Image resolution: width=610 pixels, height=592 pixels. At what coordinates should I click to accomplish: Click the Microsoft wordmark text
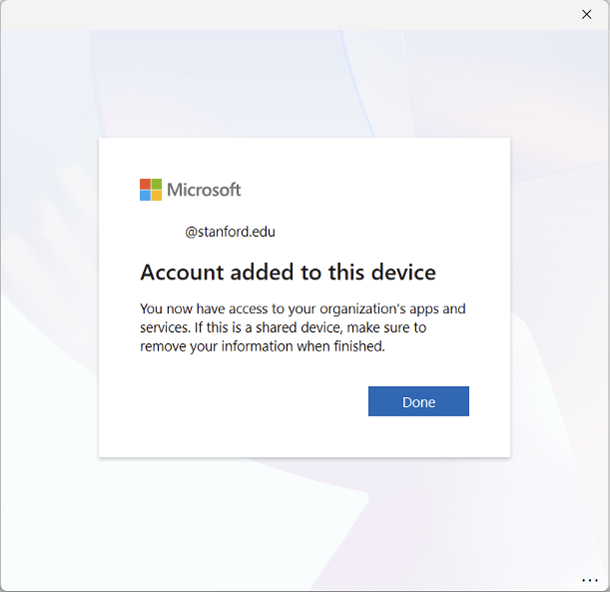coord(204,190)
